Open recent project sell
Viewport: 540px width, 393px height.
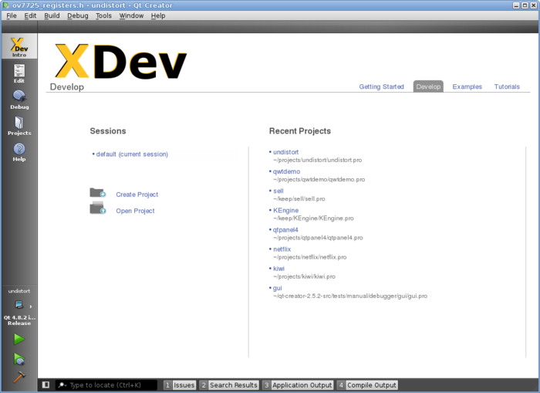(x=278, y=191)
